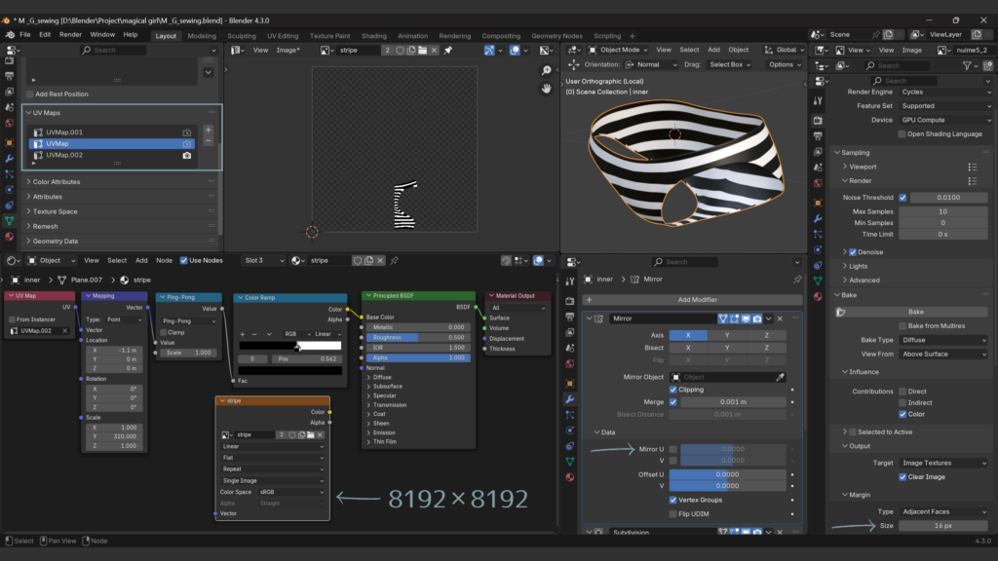The width and height of the screenshot is (998, 561).
Task: Add a new UV map with plus button
Action: point(208,130)
